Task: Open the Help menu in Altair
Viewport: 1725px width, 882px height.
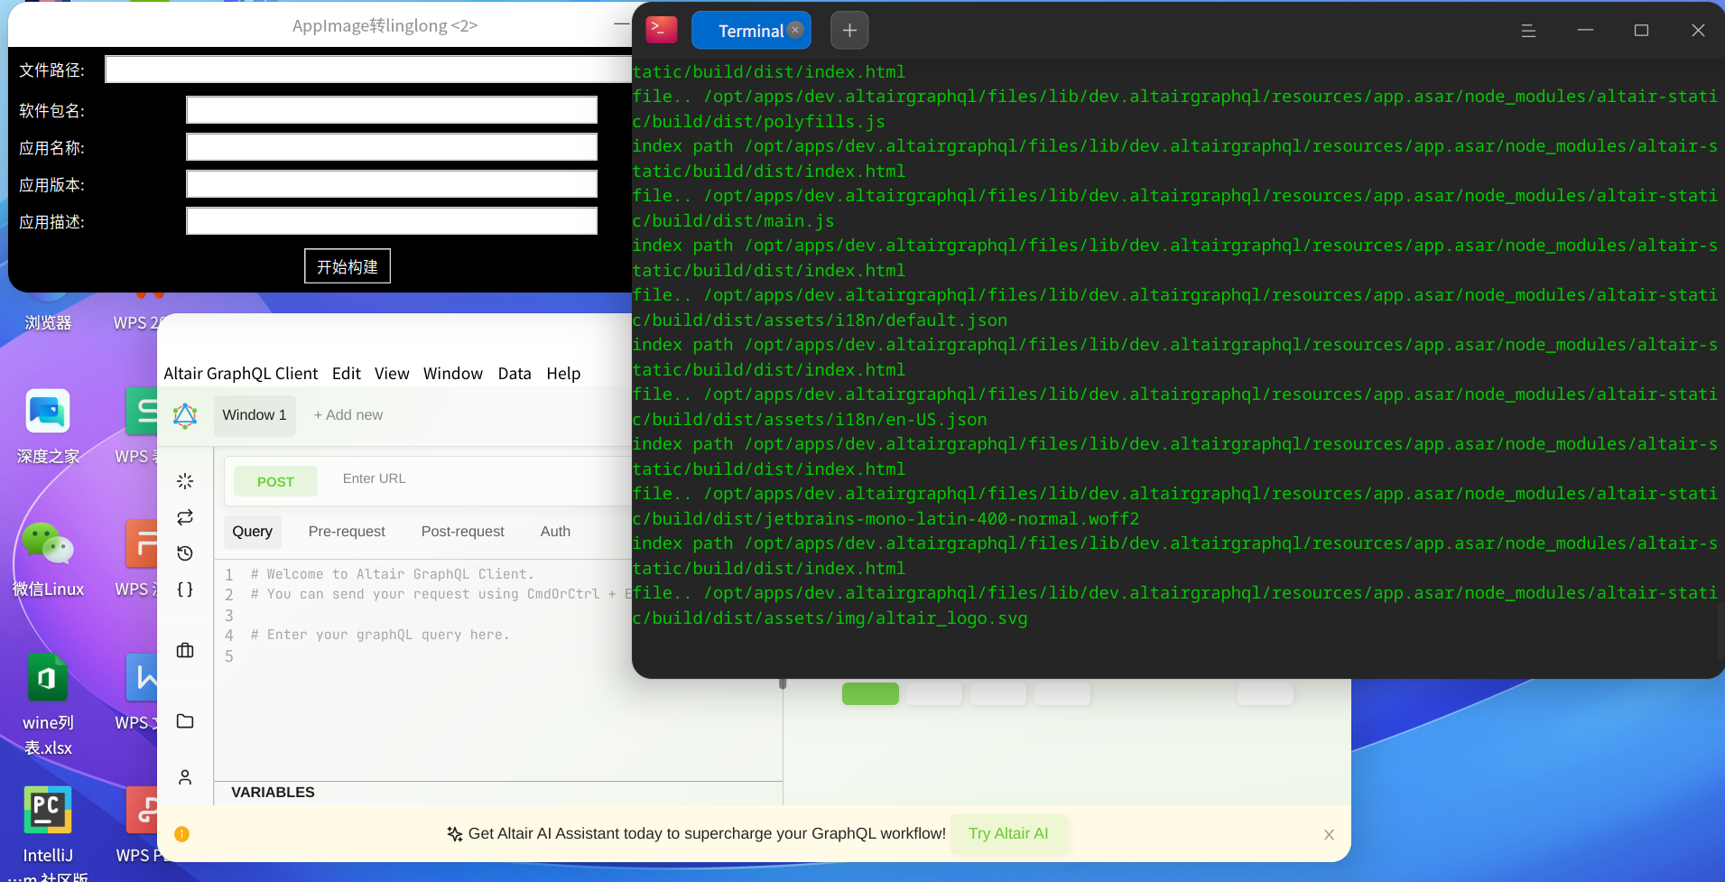Action: pyautogui.click(x=563, y=374)
